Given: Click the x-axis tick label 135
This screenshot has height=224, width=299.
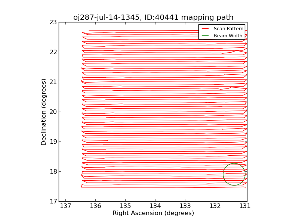Looking at the screenshot, I should coord(125,206).
